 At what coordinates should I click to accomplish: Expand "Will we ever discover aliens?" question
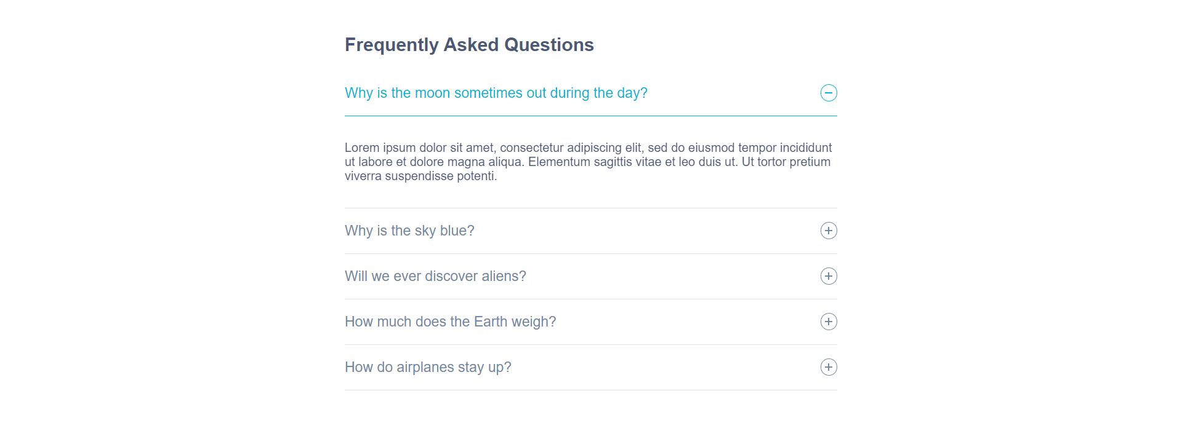pyautogui.click(x=435, y=276)
